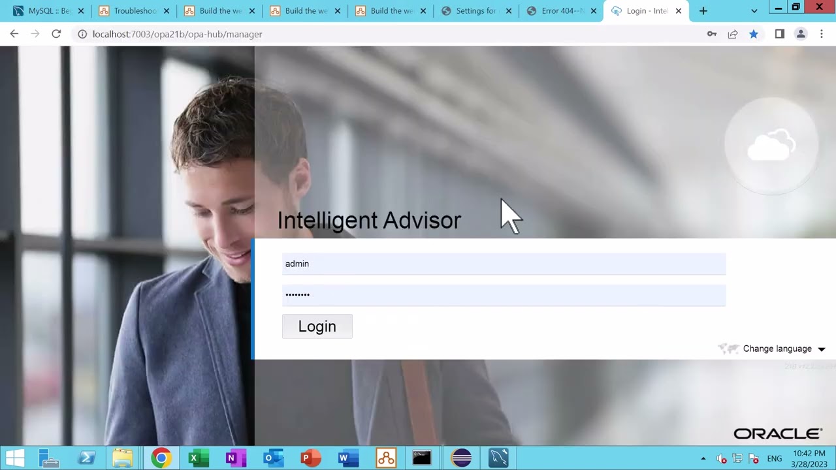836x470 pixels.
Task: Click the Login button
Action: tap(317, 326)
